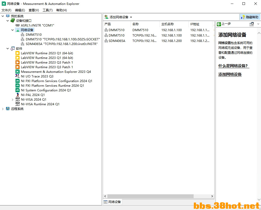Image resolution: width=261 pixels, height=210 pixels.
Task: Open the 工具(T) menu
Action: pos(48,10)
